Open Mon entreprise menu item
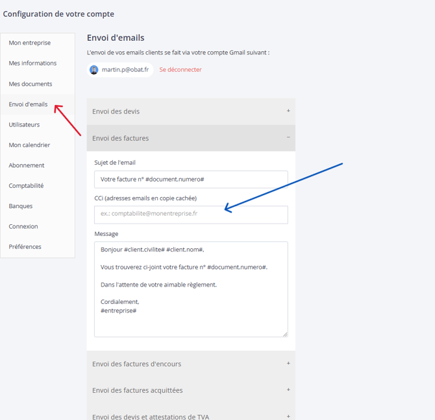The image size is (435, 420). (30, 43)
